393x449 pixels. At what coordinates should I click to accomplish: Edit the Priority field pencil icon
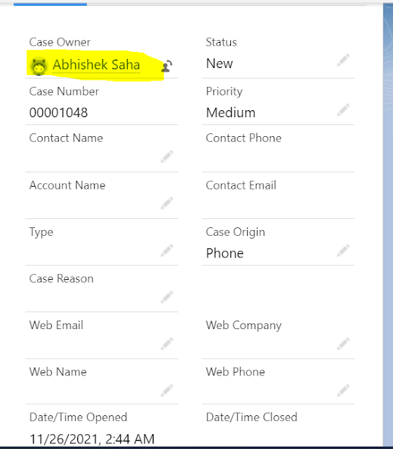(343, 109)
